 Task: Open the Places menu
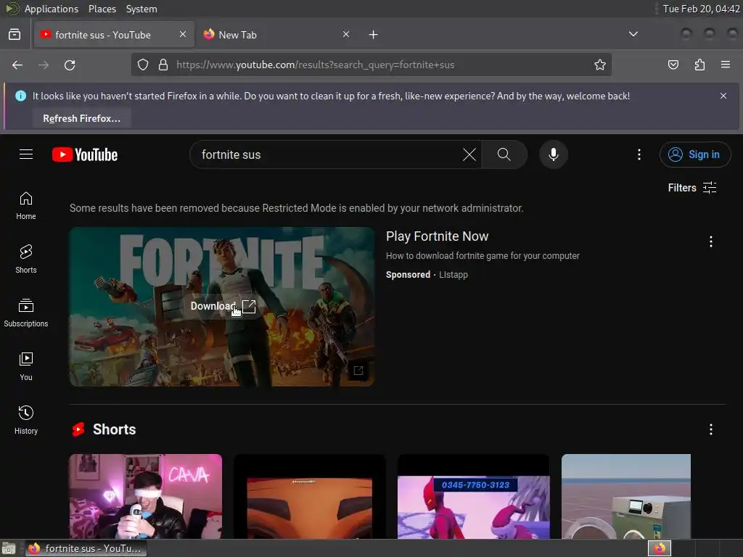102,9
